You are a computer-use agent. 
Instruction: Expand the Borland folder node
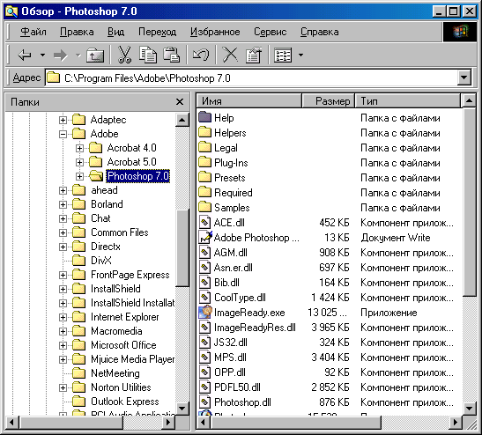63,204
